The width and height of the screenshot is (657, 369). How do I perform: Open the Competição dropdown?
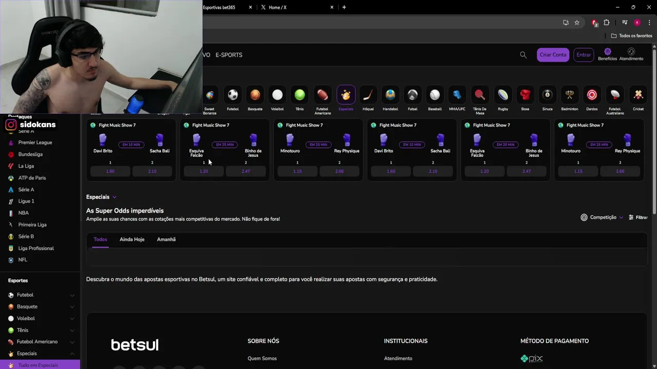coord(602,217)
